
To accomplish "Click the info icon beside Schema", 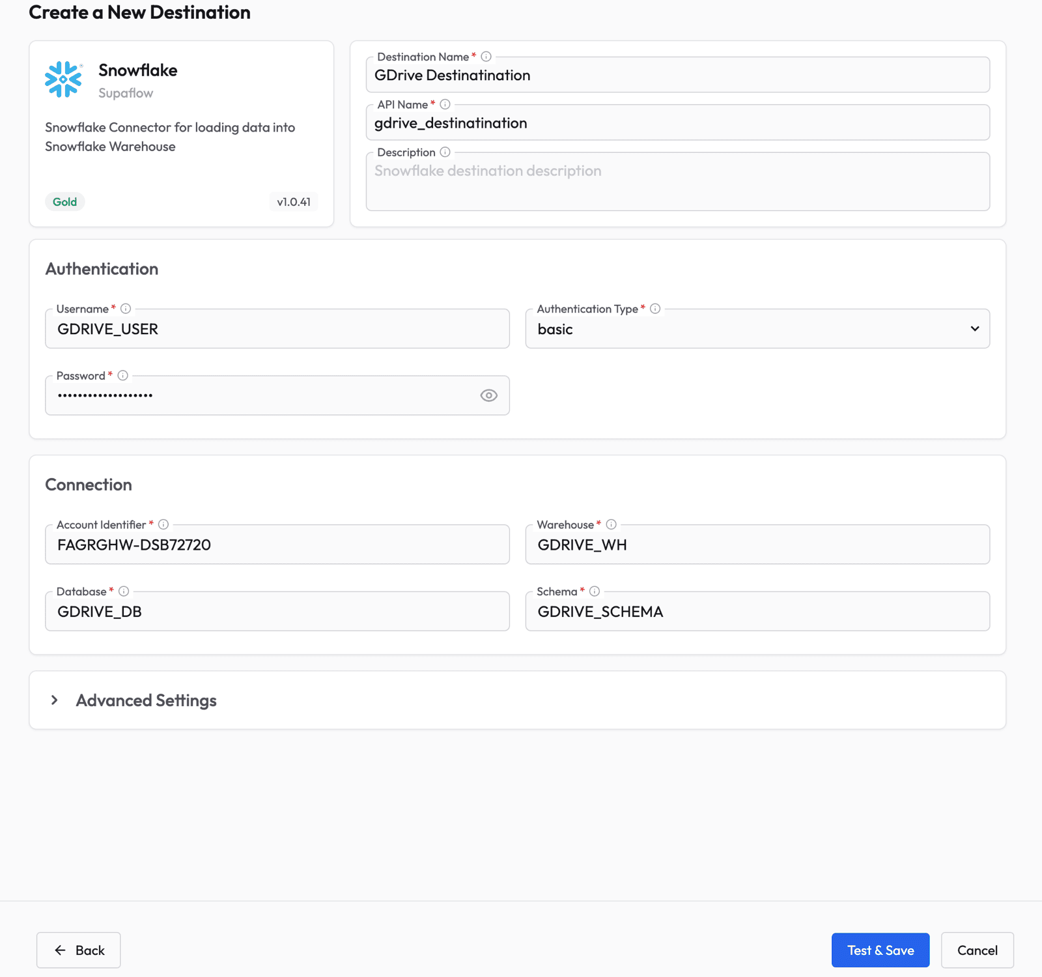I will (593, 591).
